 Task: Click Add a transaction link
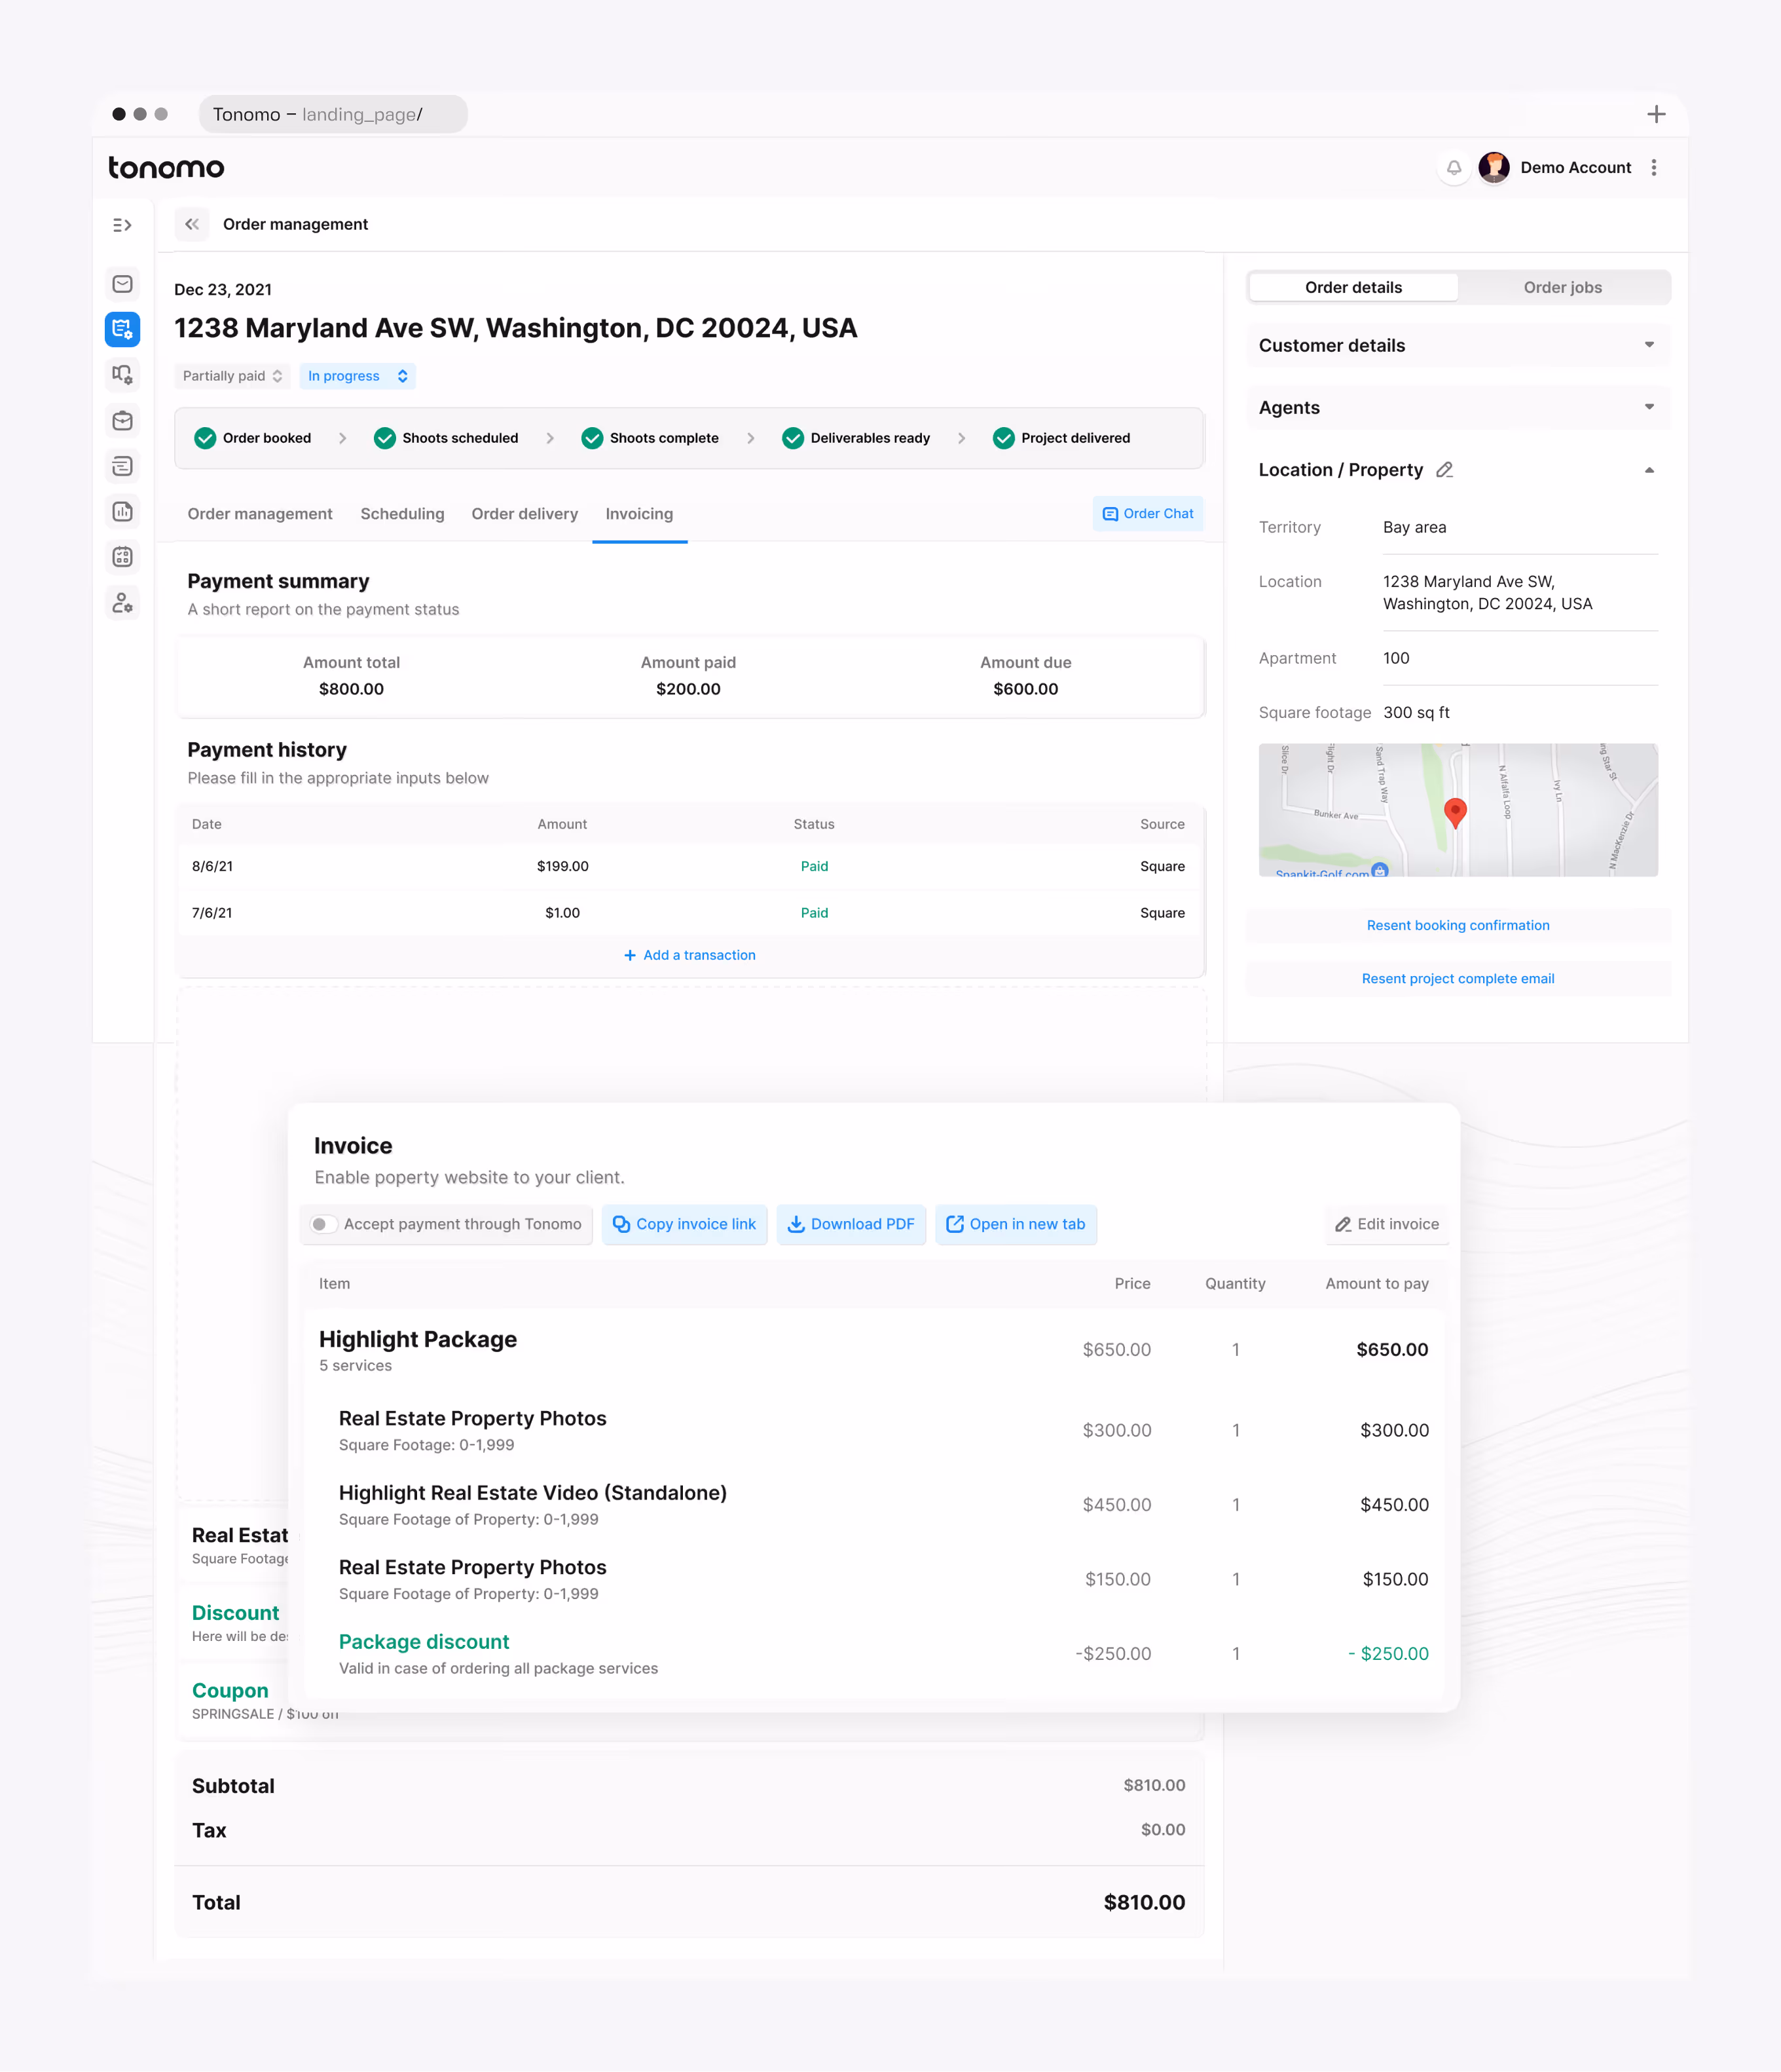coord(689,955)
